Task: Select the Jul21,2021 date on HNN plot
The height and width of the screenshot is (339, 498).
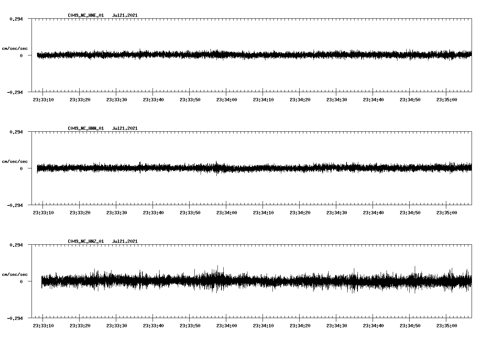Action: pos(125,128)
